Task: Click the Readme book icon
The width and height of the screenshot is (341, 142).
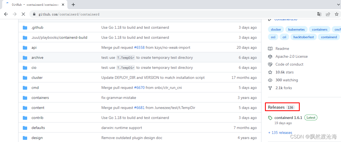Action: tap(270, 49)
